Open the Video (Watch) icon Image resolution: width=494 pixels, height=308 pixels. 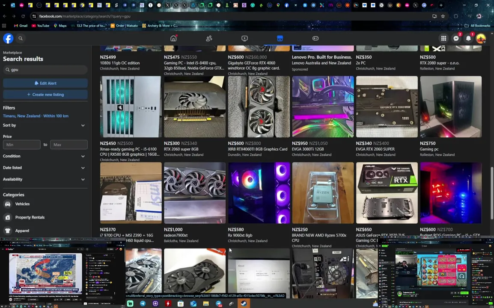click(x=244, y=38)
